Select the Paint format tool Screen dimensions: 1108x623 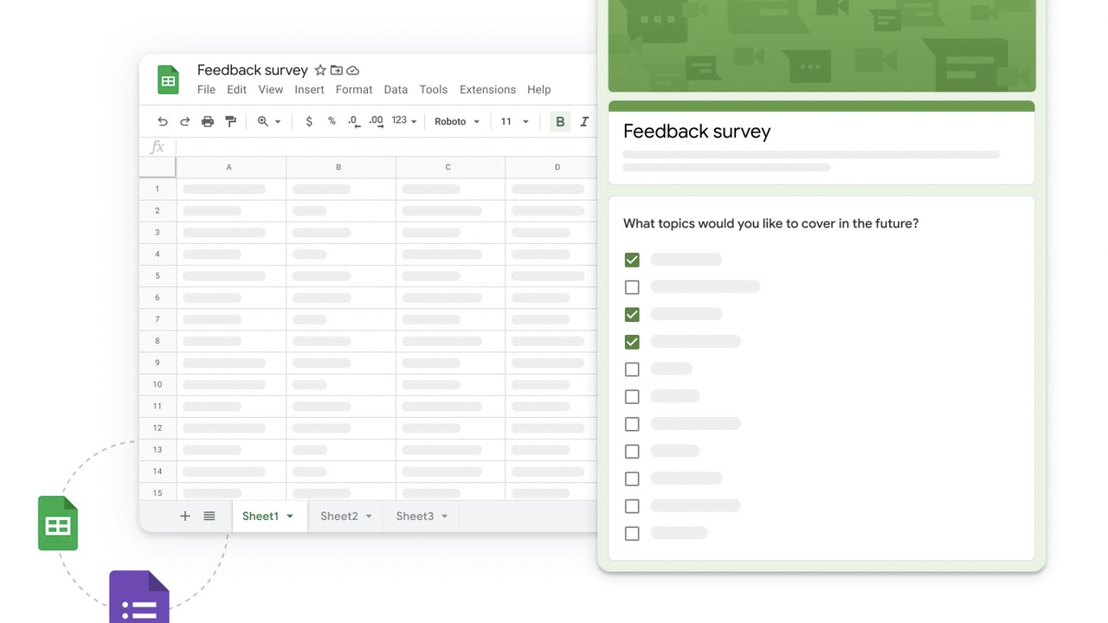(x=230, y=121)
